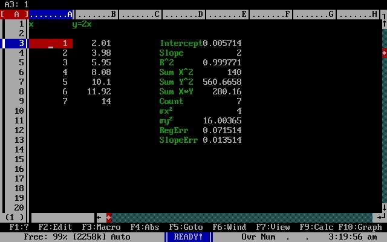
Task: Click the READY! status indicator
Action: click(x=189, y=237)
